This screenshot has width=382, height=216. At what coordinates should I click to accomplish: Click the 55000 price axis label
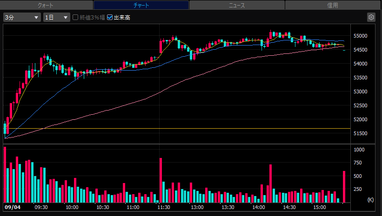pos(360,36)
